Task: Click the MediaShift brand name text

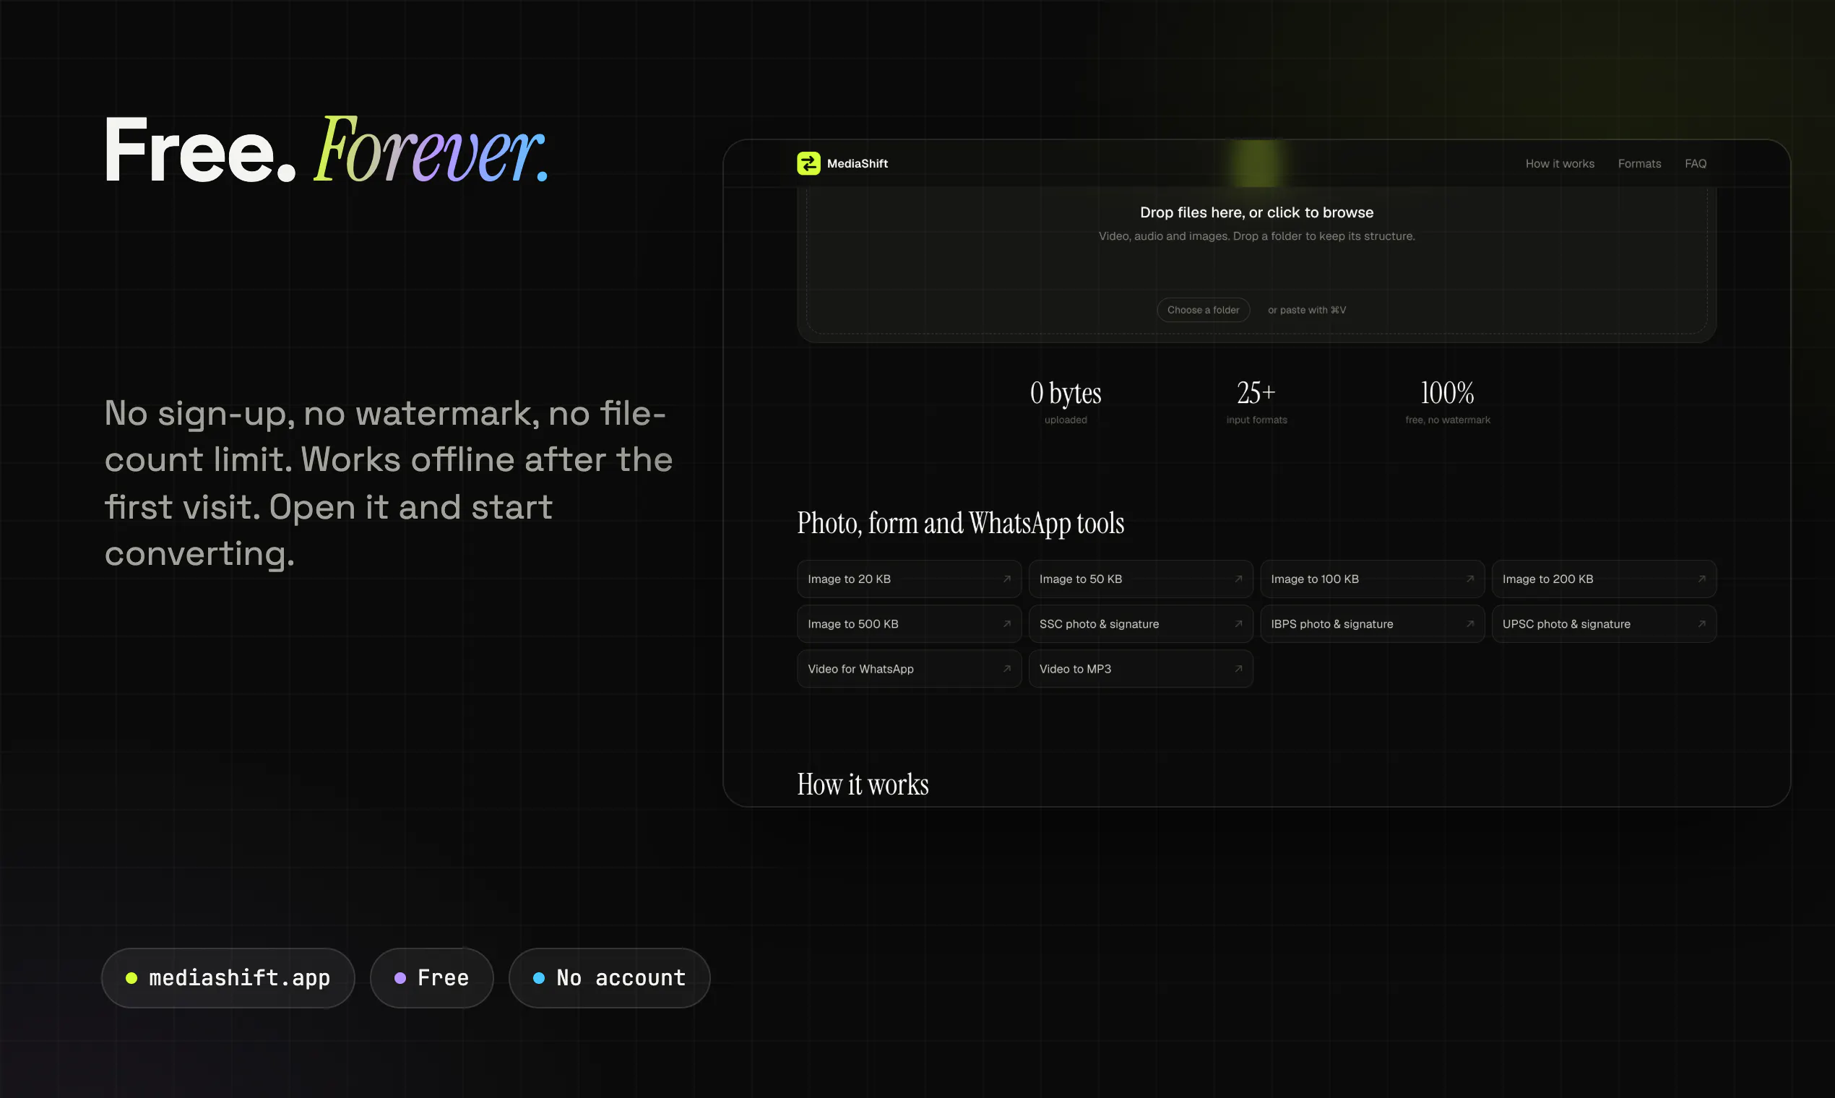Action: coord(857,163)
